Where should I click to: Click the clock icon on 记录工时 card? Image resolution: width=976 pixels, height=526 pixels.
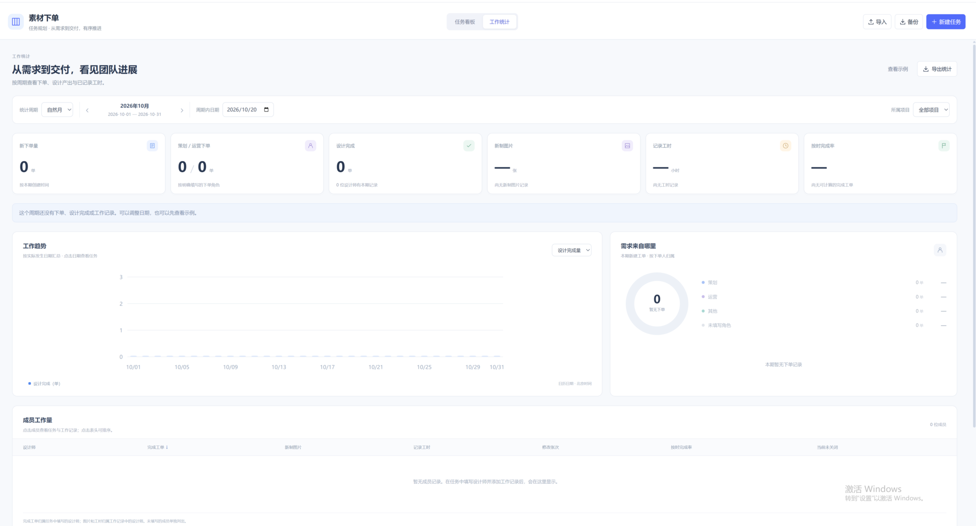[785, 146]
